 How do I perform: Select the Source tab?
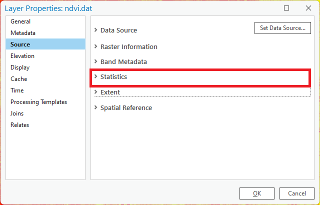click(20, 44)
